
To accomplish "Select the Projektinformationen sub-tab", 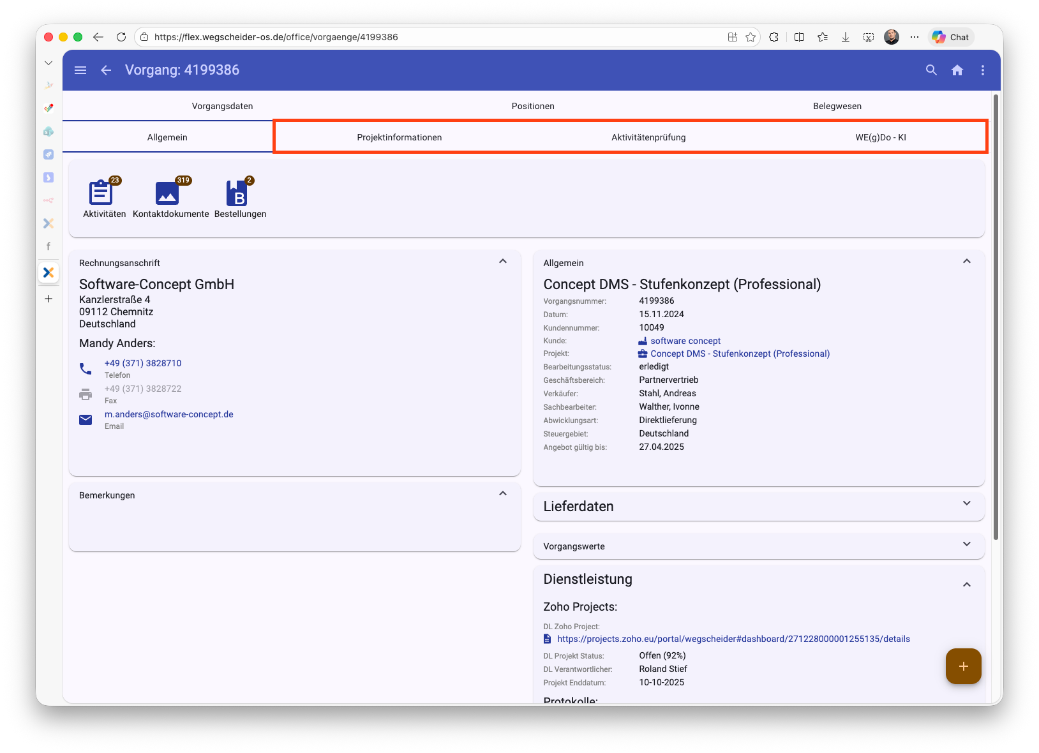I will pyautogui.click(x=400, y=137).
